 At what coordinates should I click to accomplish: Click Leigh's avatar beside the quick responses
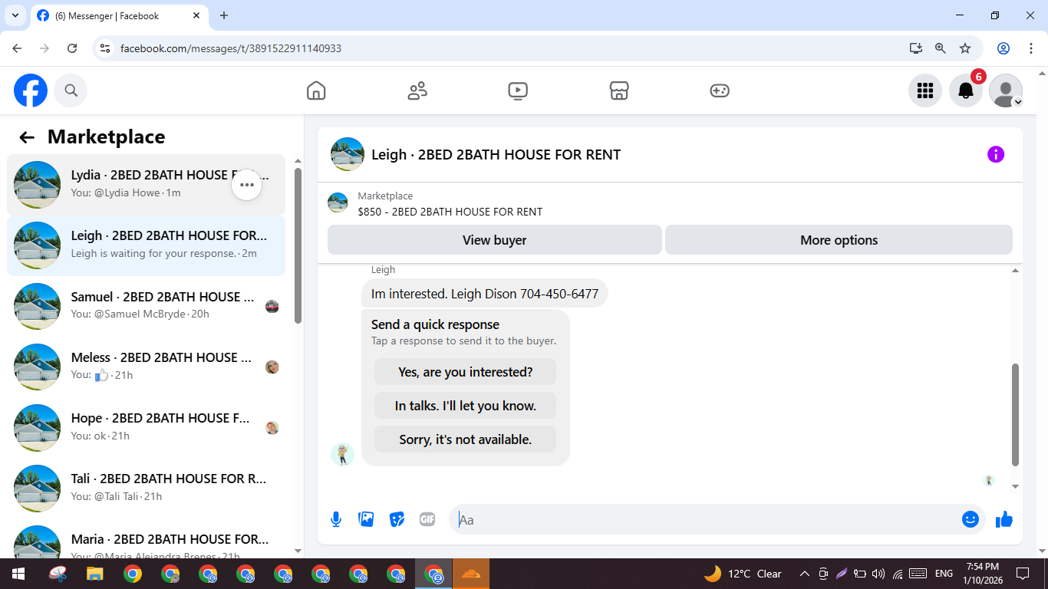pos(342,454)
